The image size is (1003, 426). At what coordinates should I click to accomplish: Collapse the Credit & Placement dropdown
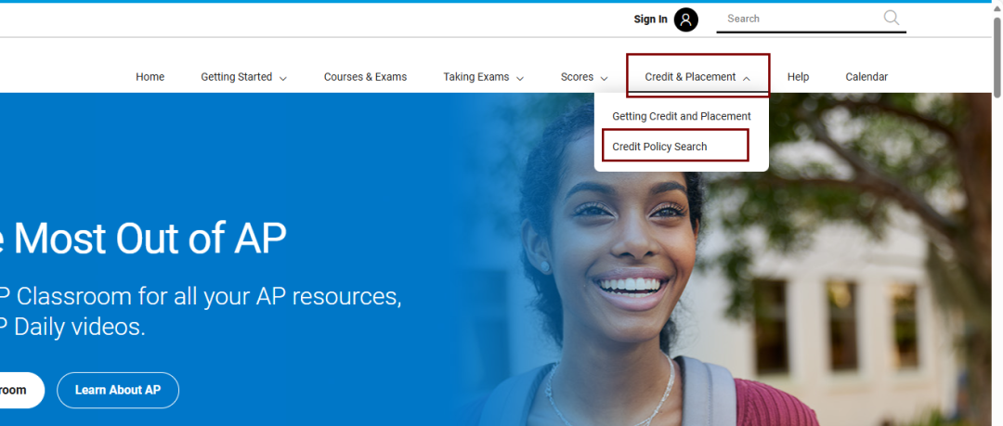click(697, 77)
